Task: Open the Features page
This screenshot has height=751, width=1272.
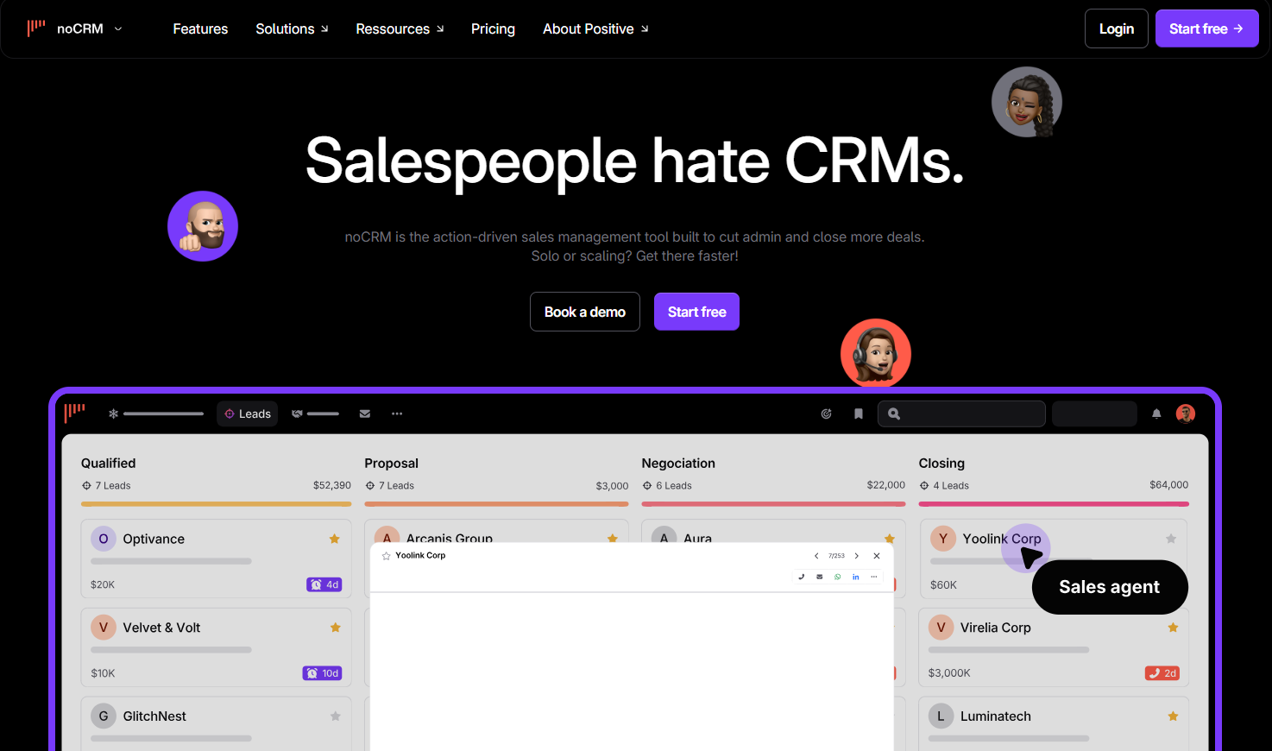Action: (200, 28)
